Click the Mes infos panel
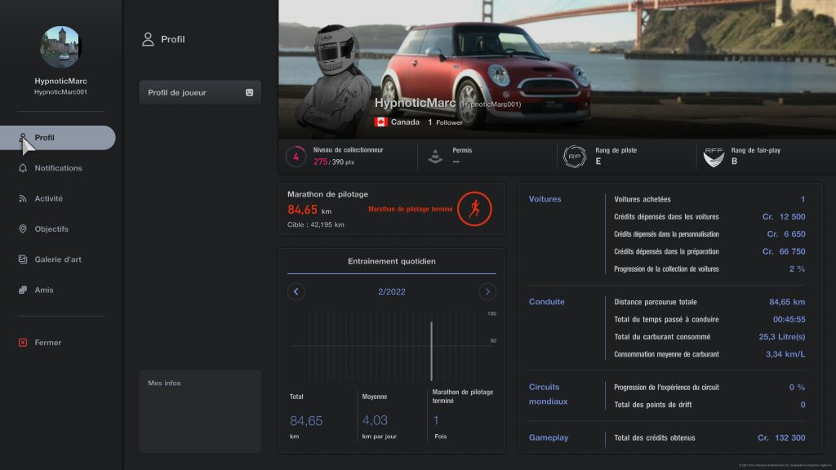836x470 pixels. click(x=200, y=410)
